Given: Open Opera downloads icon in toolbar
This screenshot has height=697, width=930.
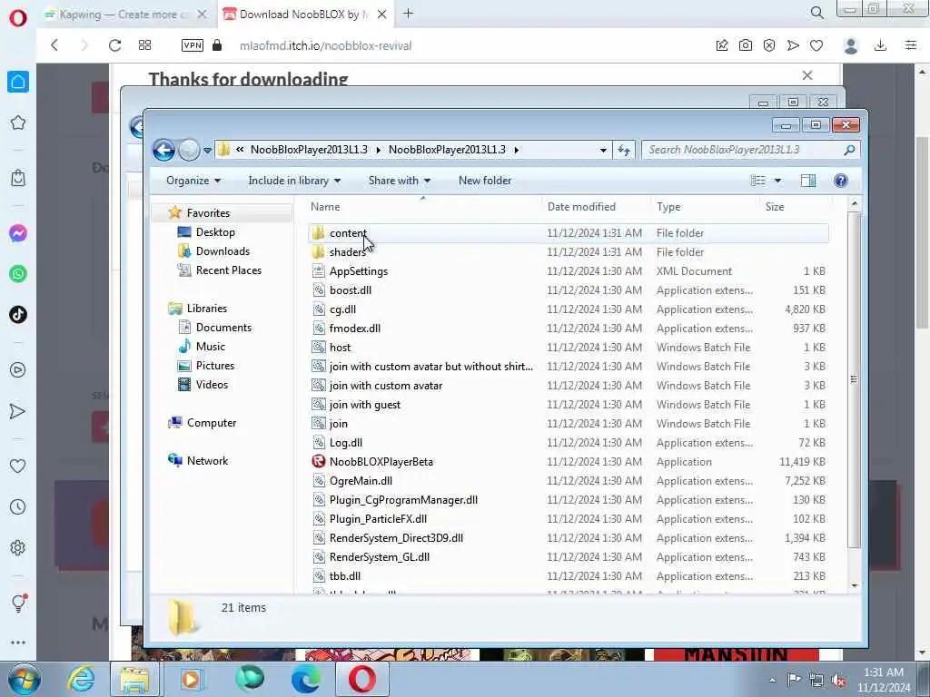Looking at the screenshot, I should pyautogui.click(x=881, y=45).
